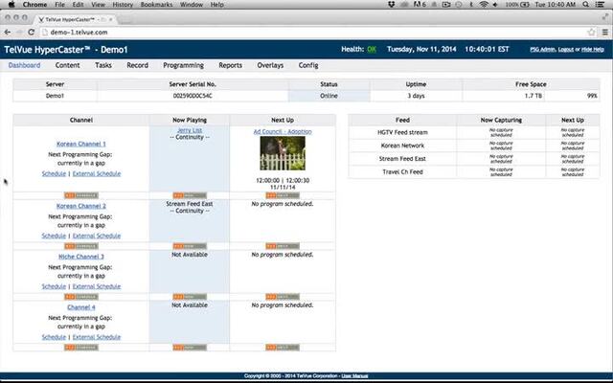
Task: Go to the Overlays tab
Action: tap(270, 65)
